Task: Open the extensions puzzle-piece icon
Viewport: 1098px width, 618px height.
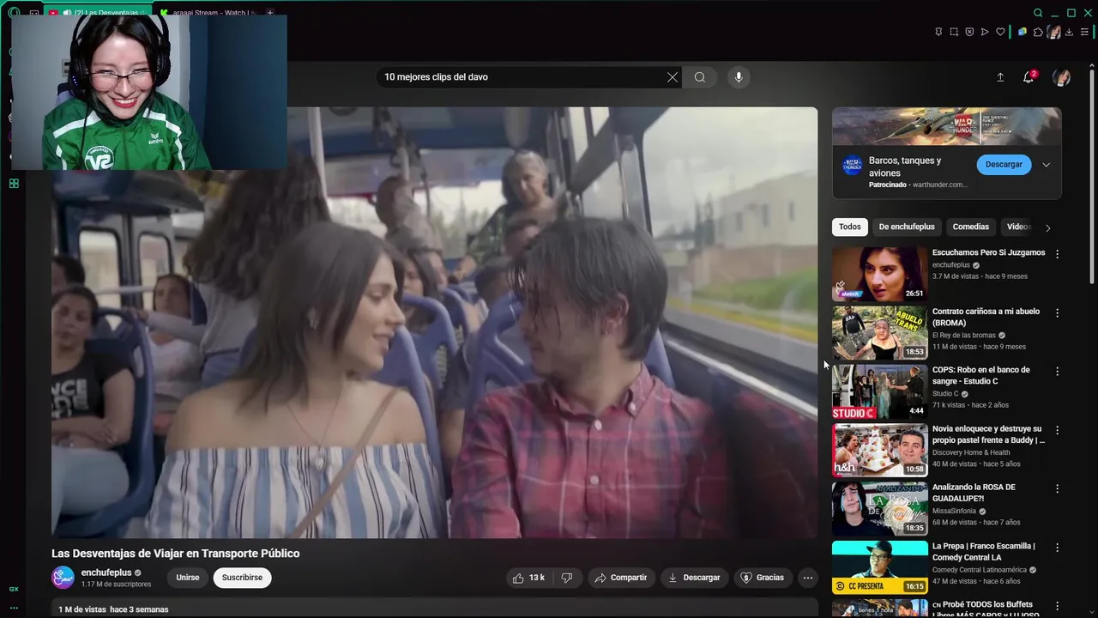Action: click(x=1038, y=32)
